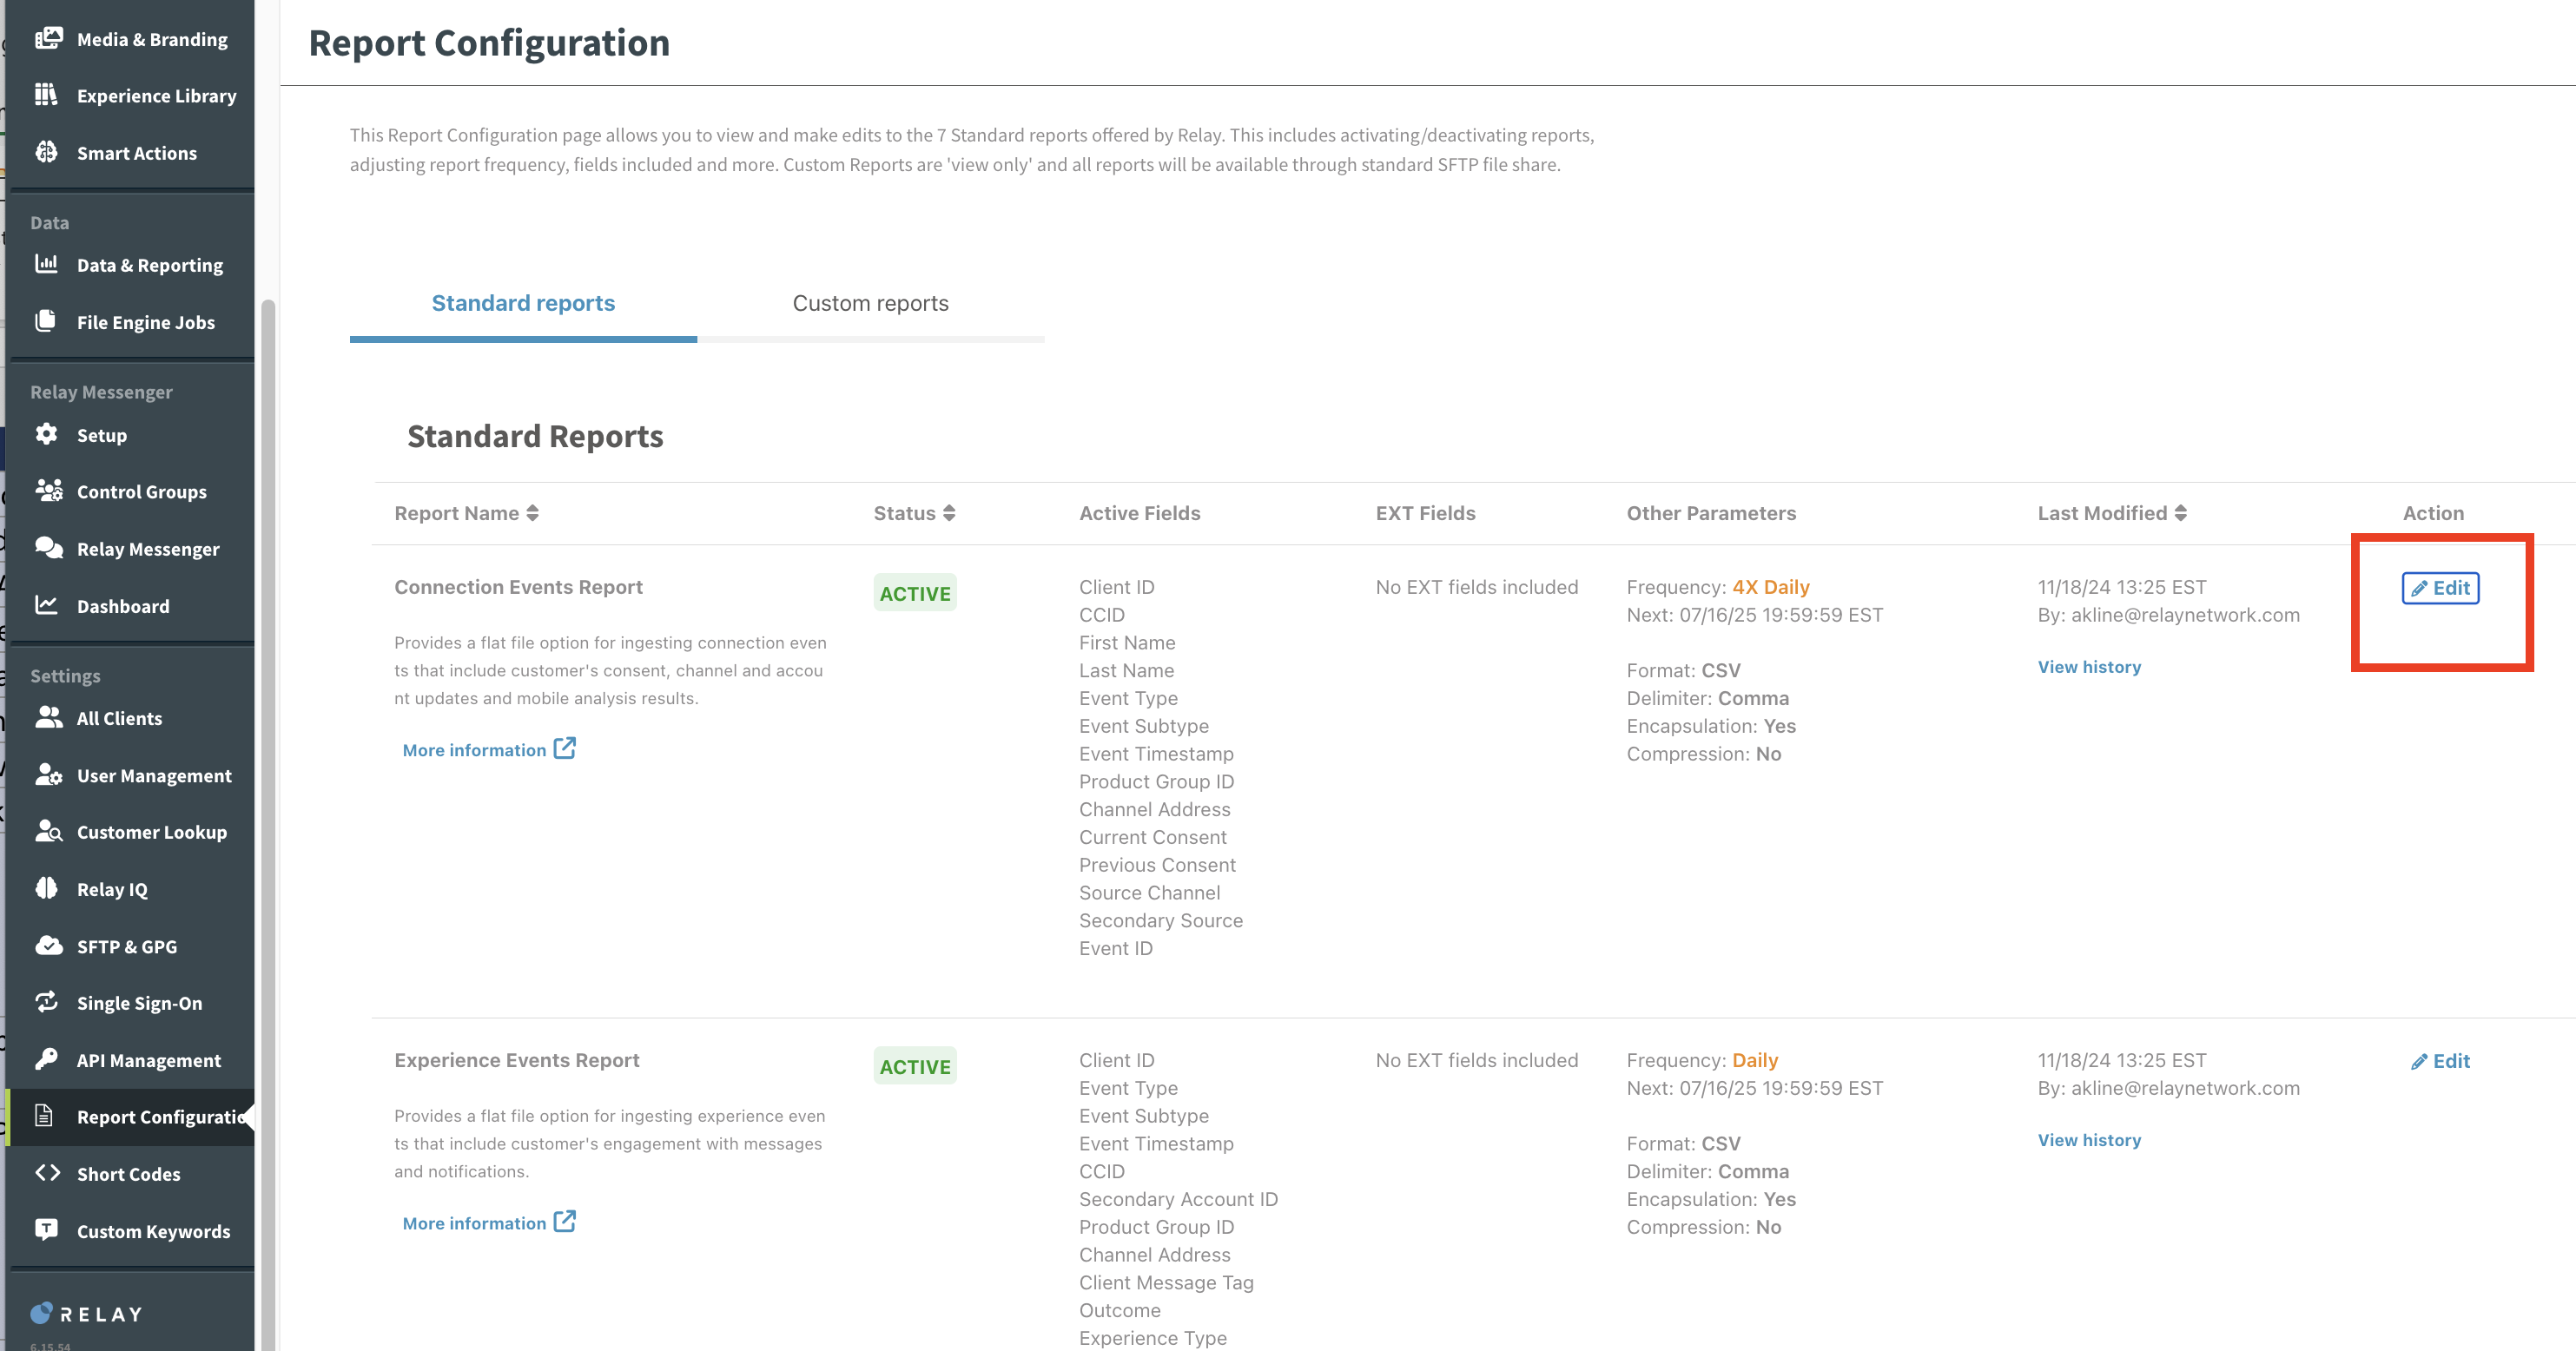Click the Experience Library books icon
The height and width of the screenshot is (1351, 2576).
tap(46, 95)
